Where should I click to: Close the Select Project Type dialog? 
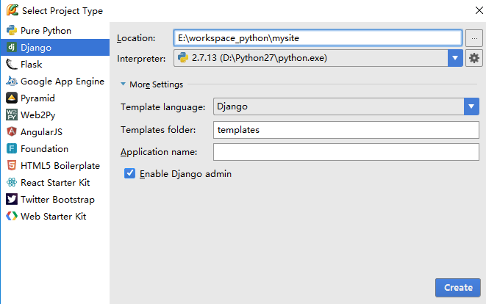[x=479, y=10]
